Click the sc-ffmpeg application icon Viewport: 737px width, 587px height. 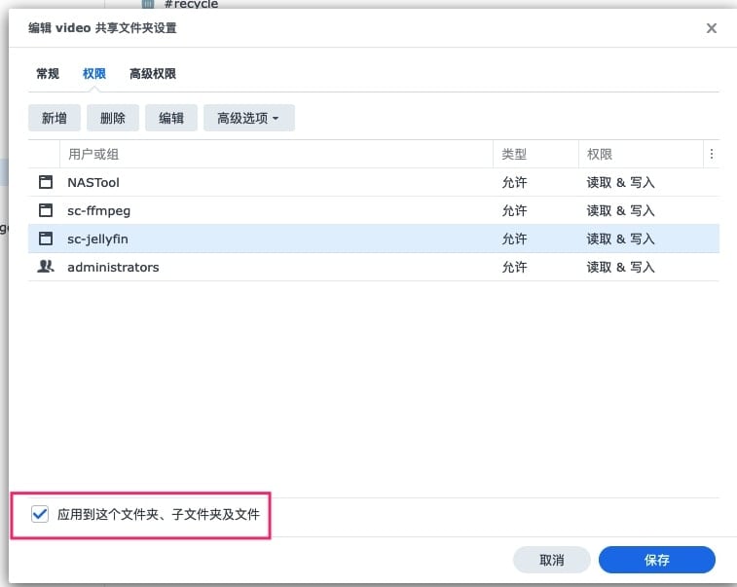(46, 210)
